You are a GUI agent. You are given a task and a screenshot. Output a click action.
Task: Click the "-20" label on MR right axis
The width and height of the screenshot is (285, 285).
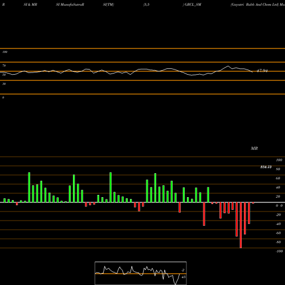(278, 215)
